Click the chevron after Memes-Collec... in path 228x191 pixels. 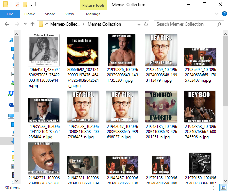coord(83,24)
